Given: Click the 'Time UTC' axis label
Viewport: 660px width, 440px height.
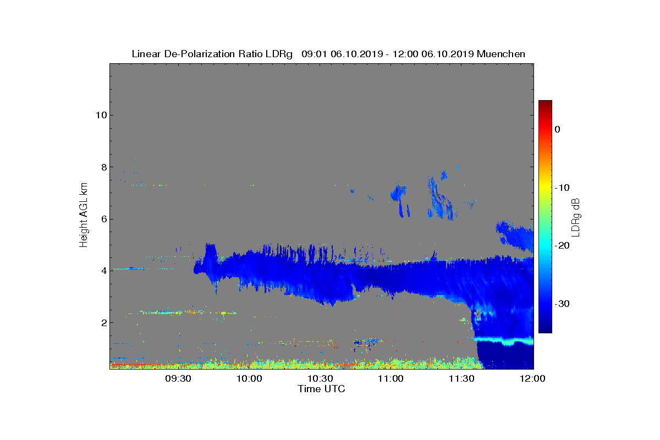Looking at the screenshot, I should (322, 389).
